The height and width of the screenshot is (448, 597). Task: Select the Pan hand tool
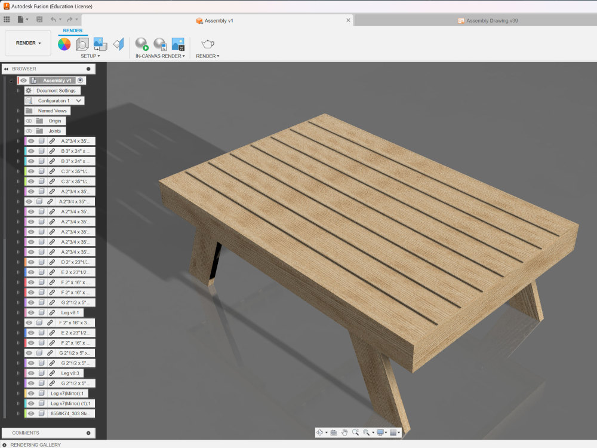point(344,432)
